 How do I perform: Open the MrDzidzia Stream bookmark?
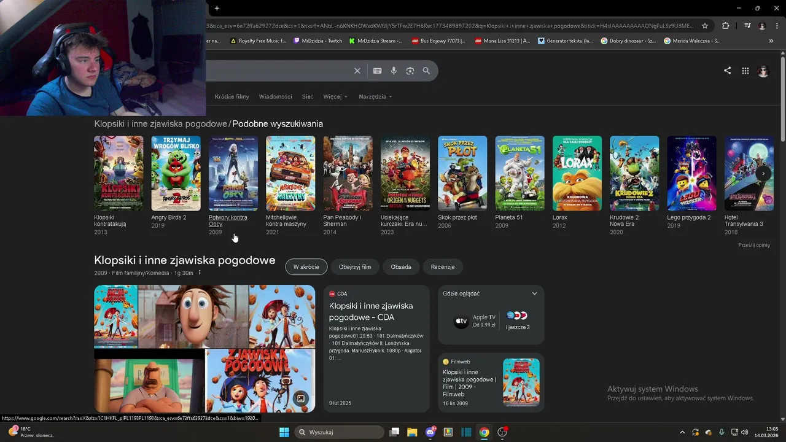375,41
